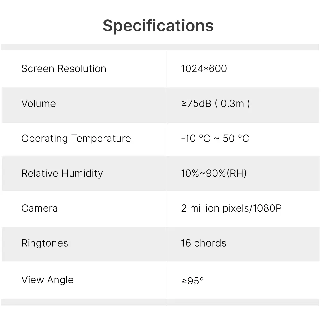Select the Screen Resolution label
Image resolution: width=321 pixels, height=321 pixels.
(x=64, y=69)
